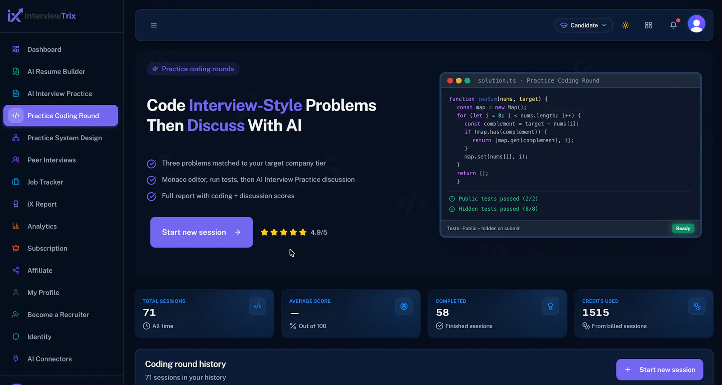Go to AI Resume Builder
The width and height of the screenshot is (722, 385).
point(60,71)
